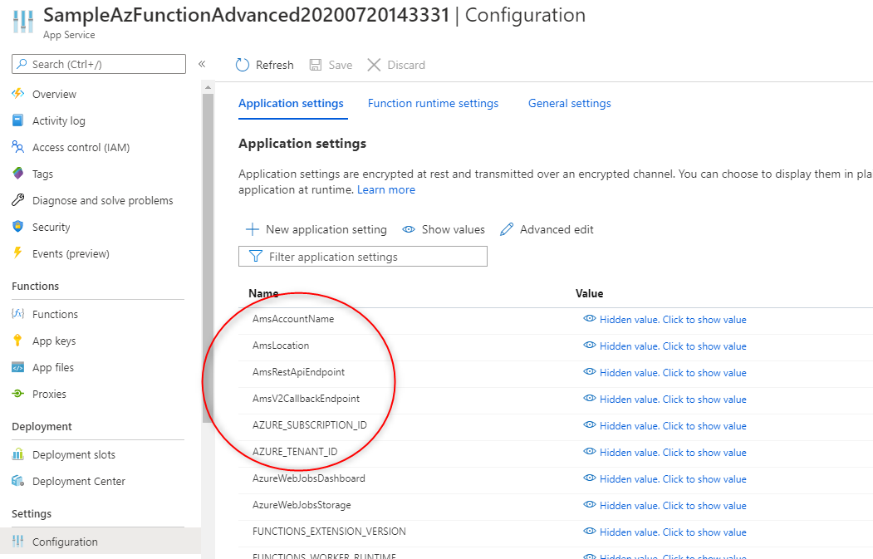Click the Deployment slots icon

point(17,454)
